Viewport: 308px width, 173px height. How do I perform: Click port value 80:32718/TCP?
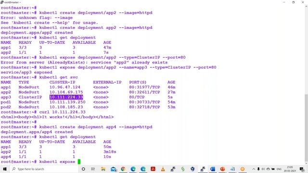[144, 107]
